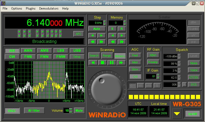Screen dimensions: 205x122
Task: Adjust the 006 DCS code spinner
Action: [179, 85]
